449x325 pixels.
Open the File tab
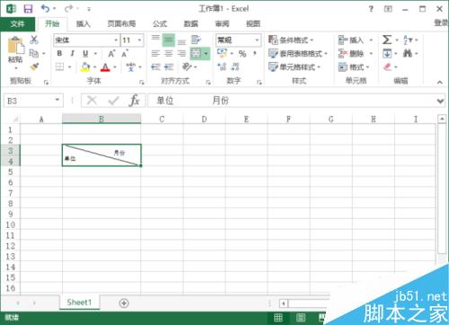[17, 24]
